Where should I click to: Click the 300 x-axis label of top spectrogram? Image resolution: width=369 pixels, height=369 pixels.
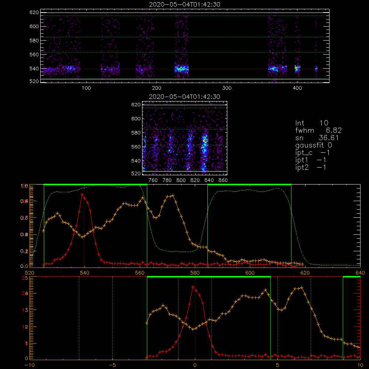coord(227,88)
